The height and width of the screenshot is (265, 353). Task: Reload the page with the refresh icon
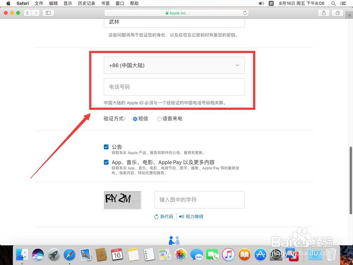(x=245, y=13)
